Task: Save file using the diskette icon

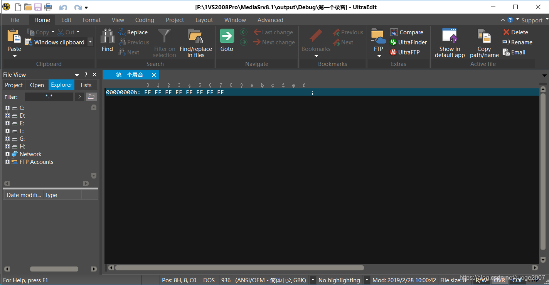Action: 38,7
